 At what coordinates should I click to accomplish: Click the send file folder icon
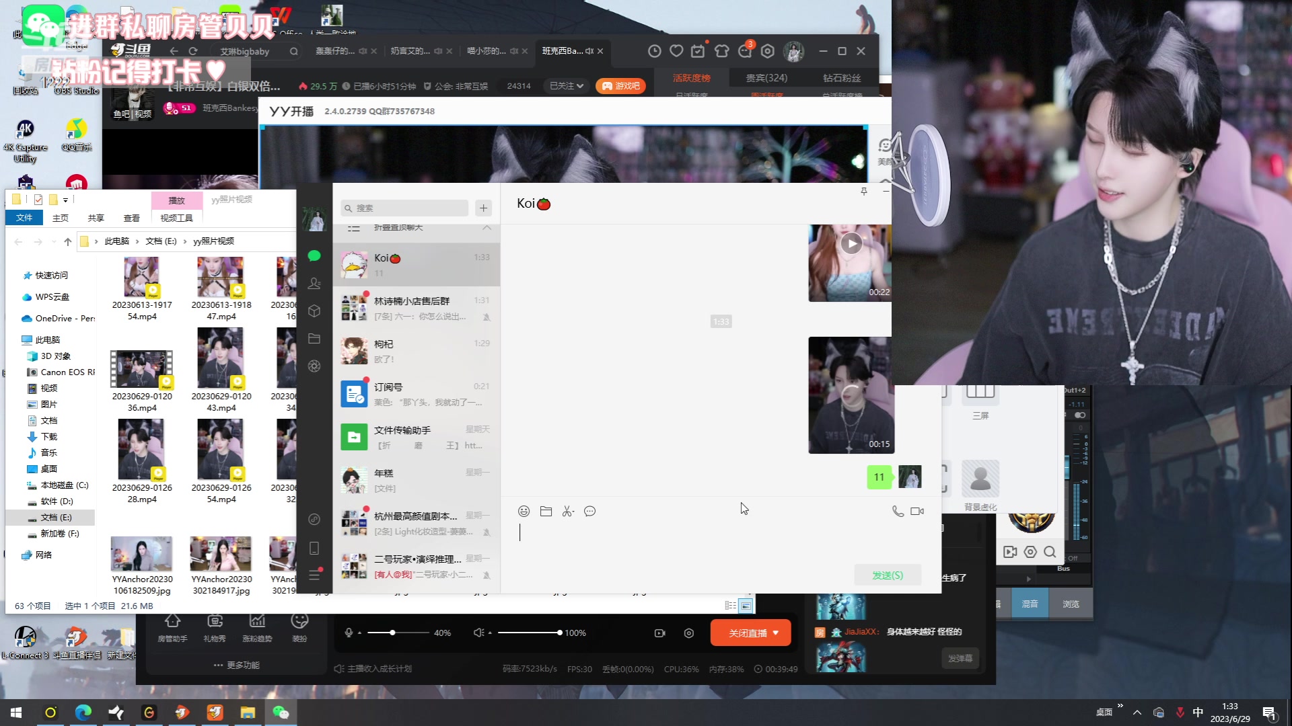coord(546,512)
